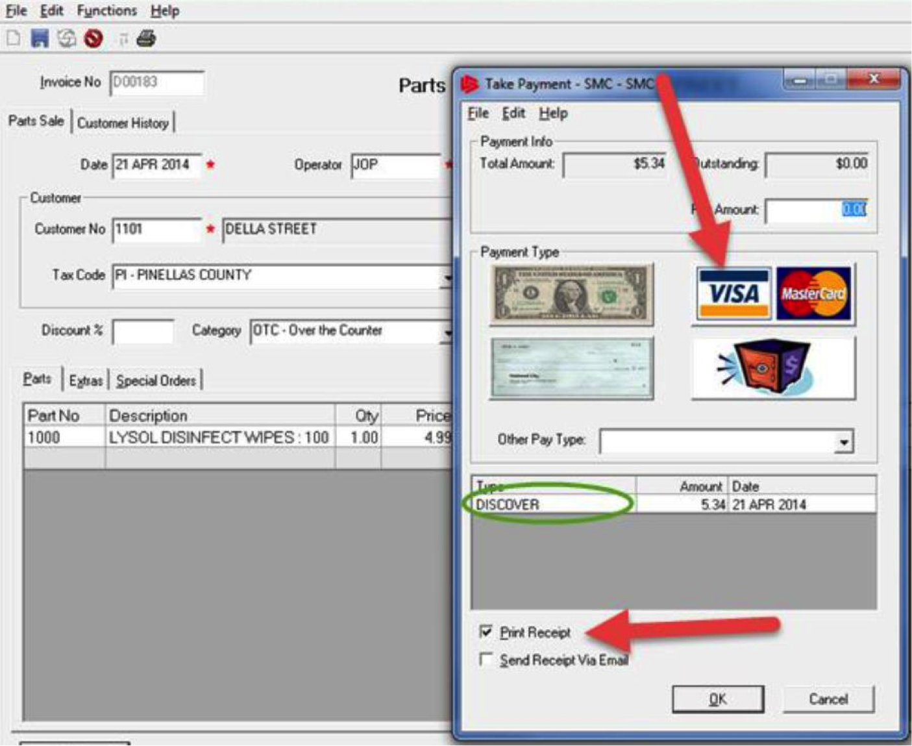
Task: Click Cancel in Take Payment dialog
Action: pos(828,699)
